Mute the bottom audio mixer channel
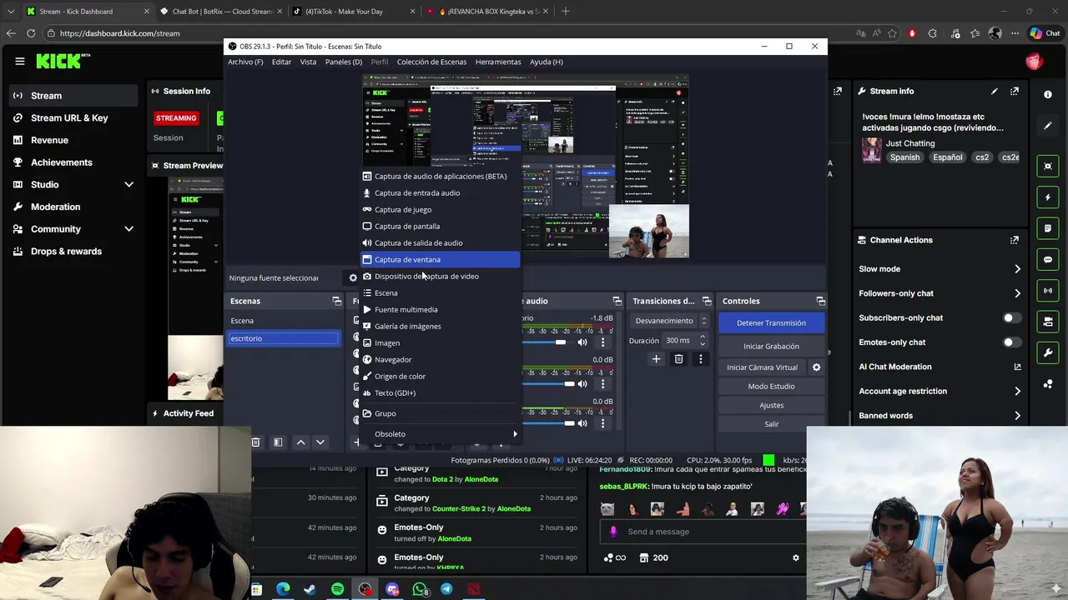Screen dimensions: 1068x600 582,423
